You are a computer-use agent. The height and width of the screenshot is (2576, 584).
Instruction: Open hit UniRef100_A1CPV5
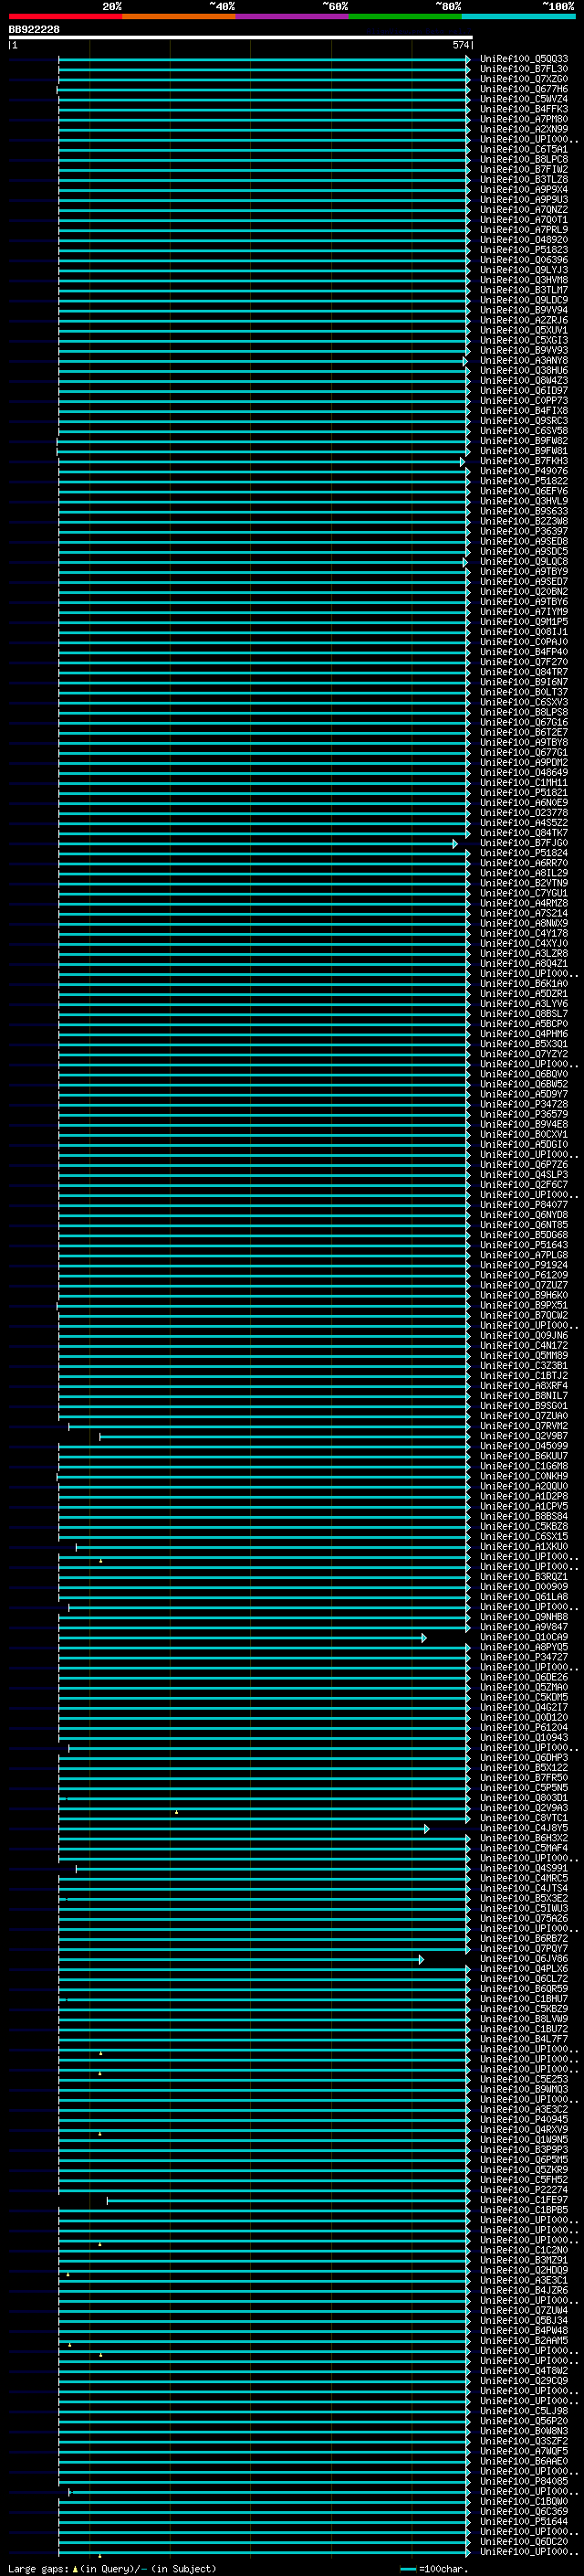(x=524, y=1506)
